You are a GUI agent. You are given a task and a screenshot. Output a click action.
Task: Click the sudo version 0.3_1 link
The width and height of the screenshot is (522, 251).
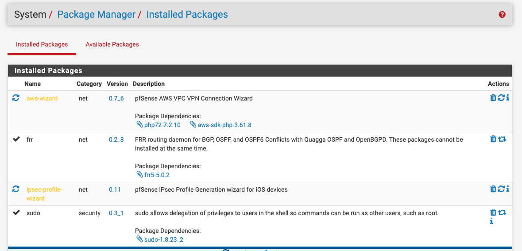[116, 213]
